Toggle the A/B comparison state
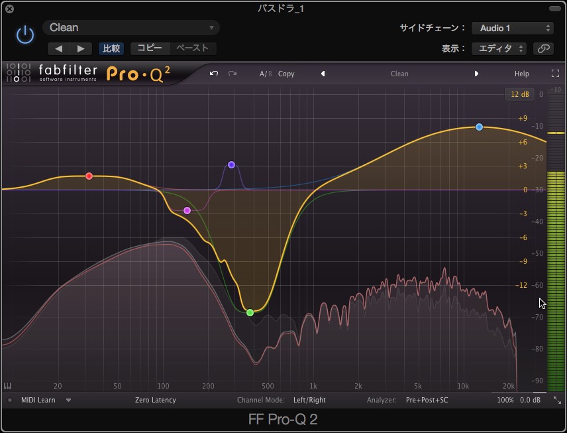 coord(266,74)
